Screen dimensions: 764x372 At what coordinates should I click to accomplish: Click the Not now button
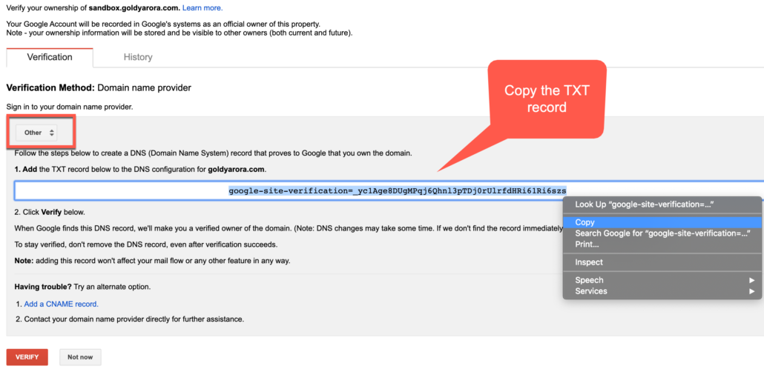pos(80,357)
